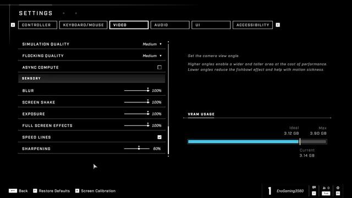Click the spacebar key icon beside Back

tap(13, 191)
